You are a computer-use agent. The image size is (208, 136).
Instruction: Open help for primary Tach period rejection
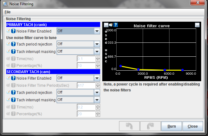(x=13, y=44)
